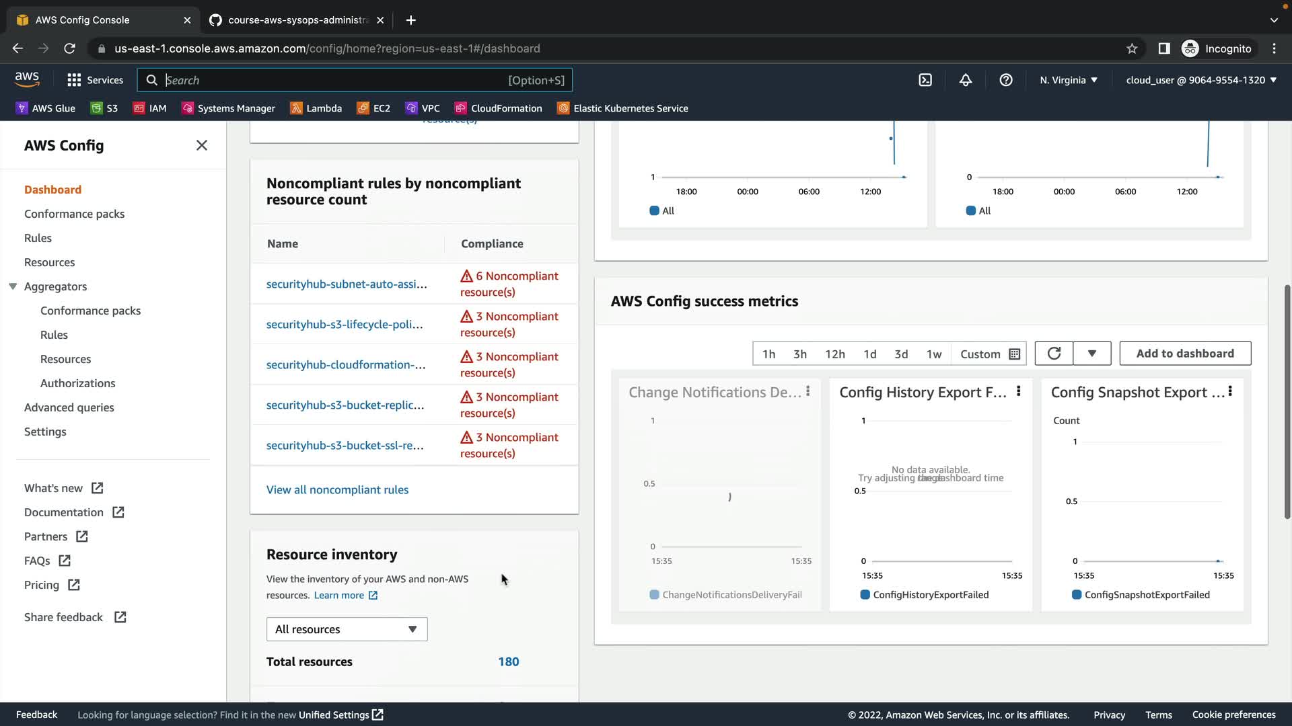The image size is (1292, 726).
Task: Open the help question mark icon
Action: [x=1006, y=80]
